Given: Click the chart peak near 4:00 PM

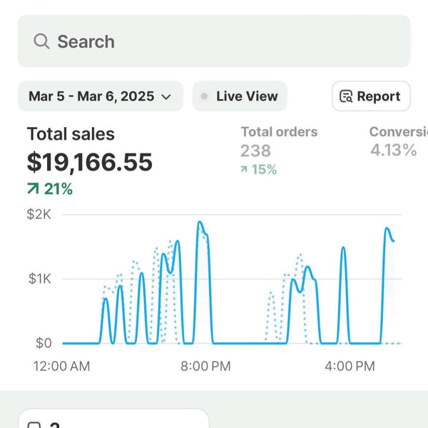Looking at the screenshot, I should [x=343, y=248].
